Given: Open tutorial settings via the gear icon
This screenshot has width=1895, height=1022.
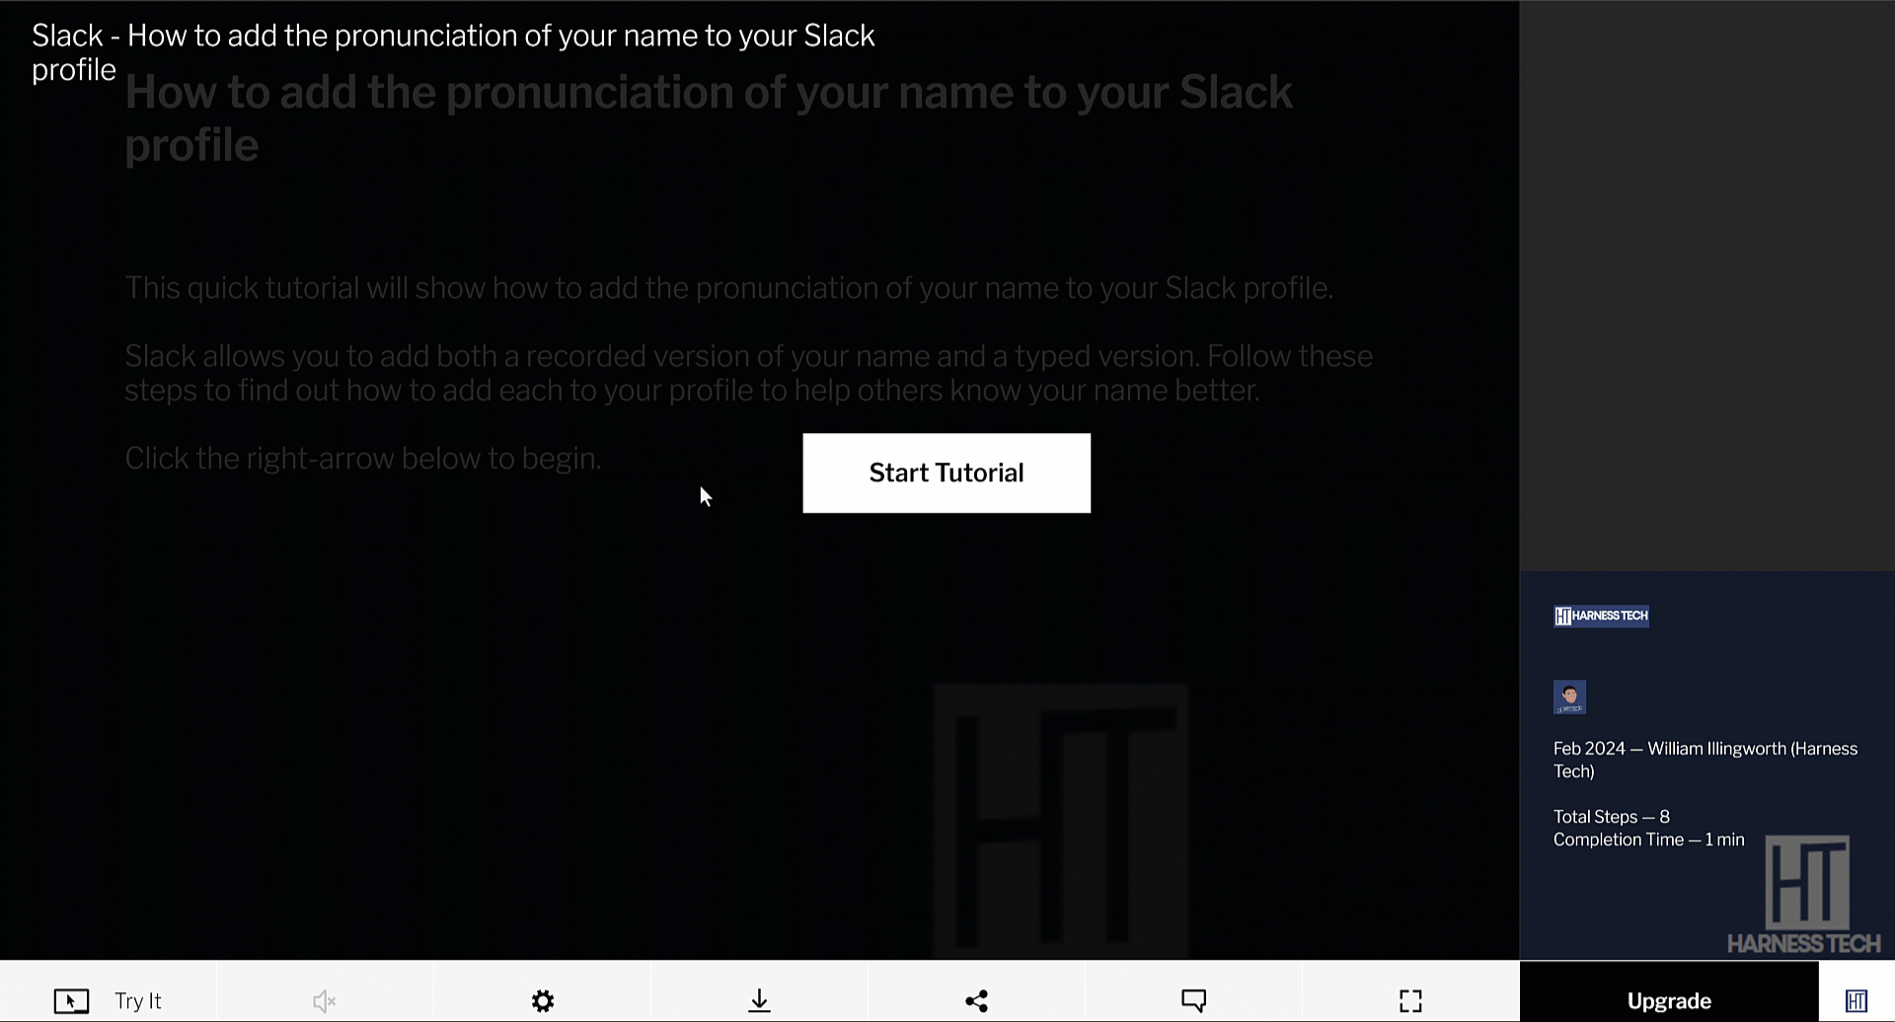Looking at the screenshot, I should point(542,999).
